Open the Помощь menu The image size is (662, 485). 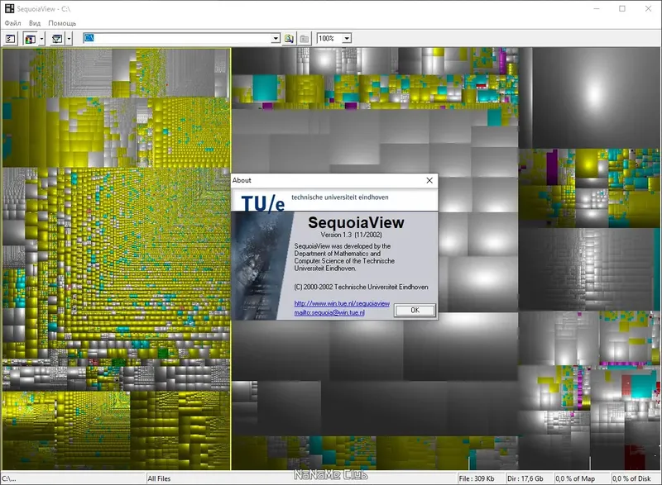pos(62,23)
